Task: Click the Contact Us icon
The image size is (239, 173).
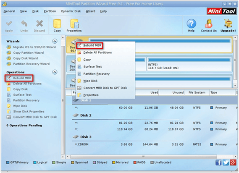Action: tap(209, 24)
